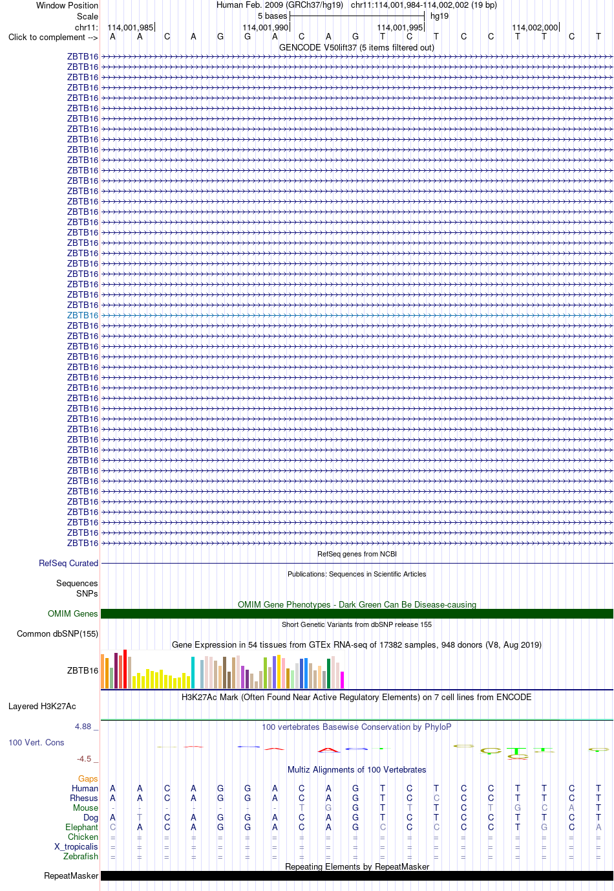Open the Common dbSNP(155) track label
The height and width of the screenshot is (891, 614).
pos(58,633)
